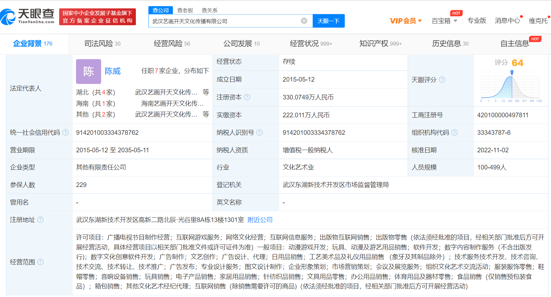
Task: Select approval date 2022-11-02
Action: (493, 150)
